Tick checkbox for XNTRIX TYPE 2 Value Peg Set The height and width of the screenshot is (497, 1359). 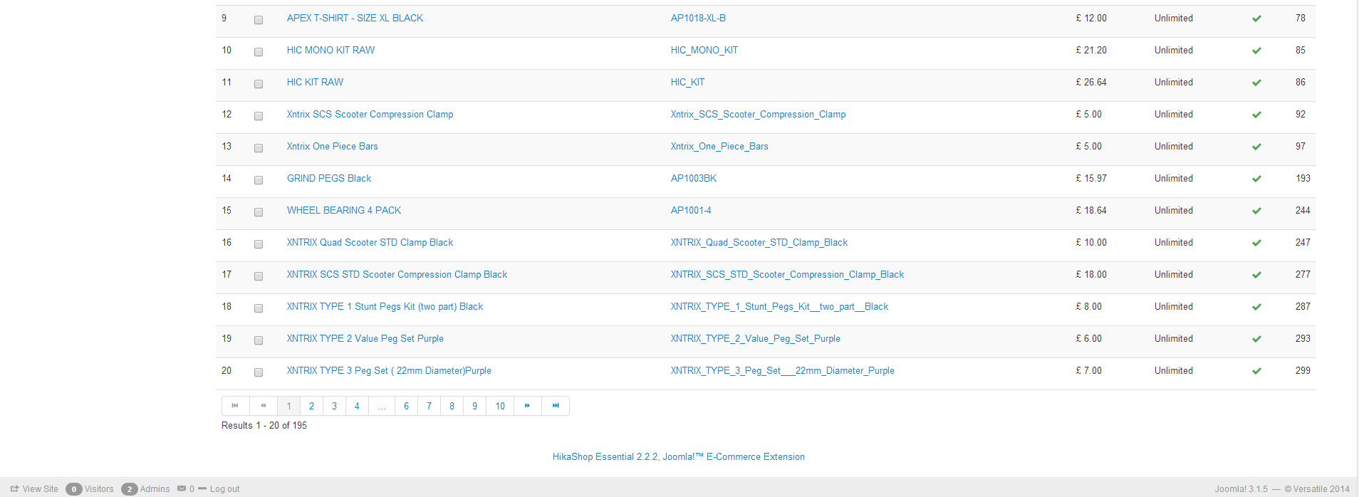point(259,340)
